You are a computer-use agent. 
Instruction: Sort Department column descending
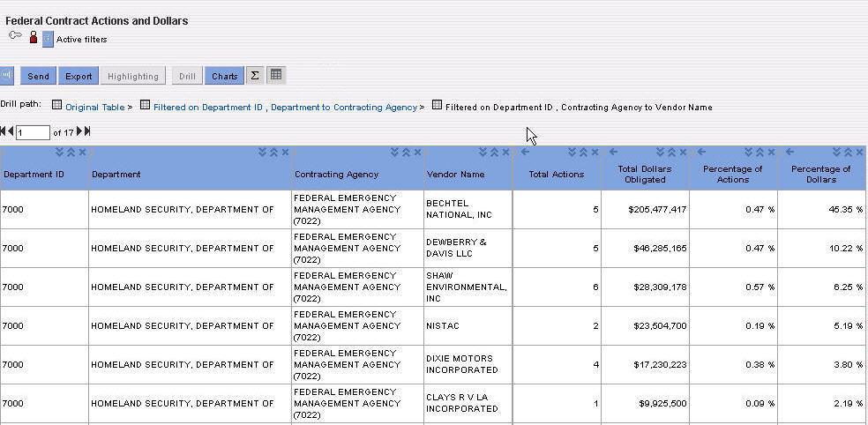point(263,153)
